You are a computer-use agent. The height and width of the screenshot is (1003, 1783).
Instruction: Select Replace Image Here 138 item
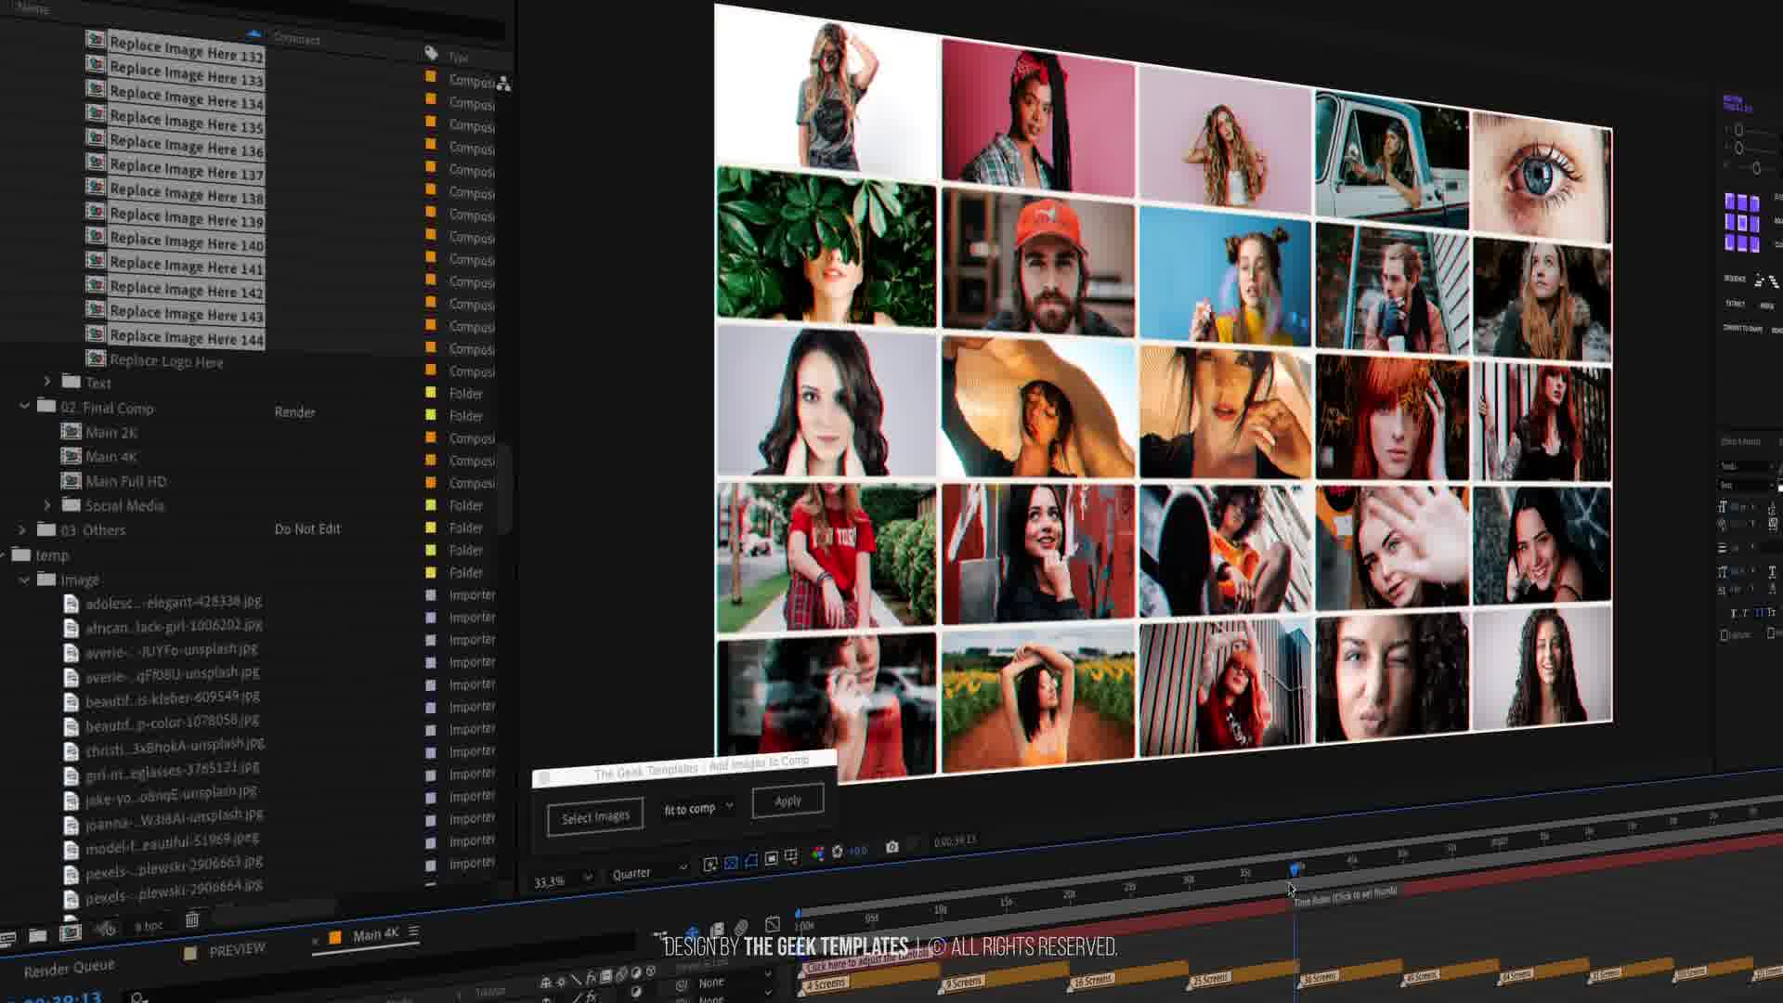pos(186,192)
